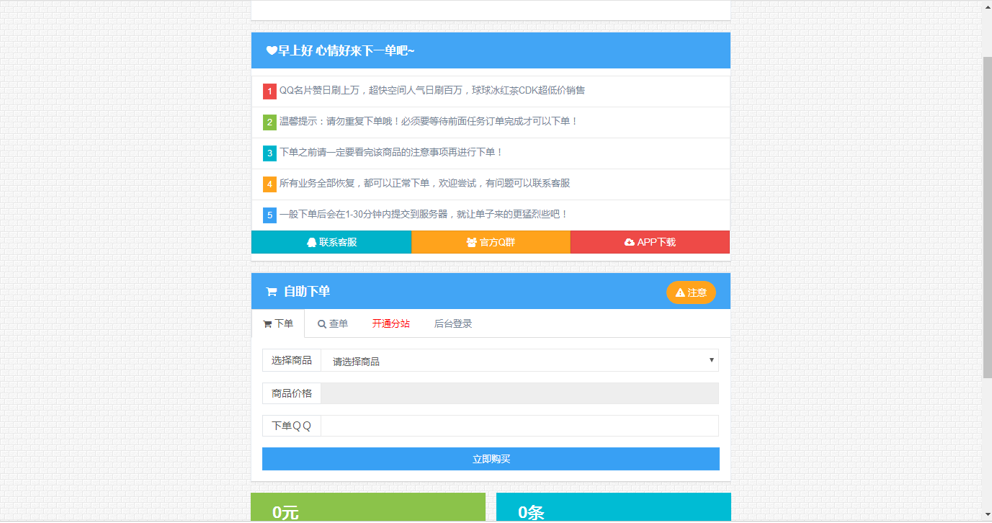The width and height of the screenshot is (992, 523).
Task: Select the 下单 tab
Action: coord(278,324)
